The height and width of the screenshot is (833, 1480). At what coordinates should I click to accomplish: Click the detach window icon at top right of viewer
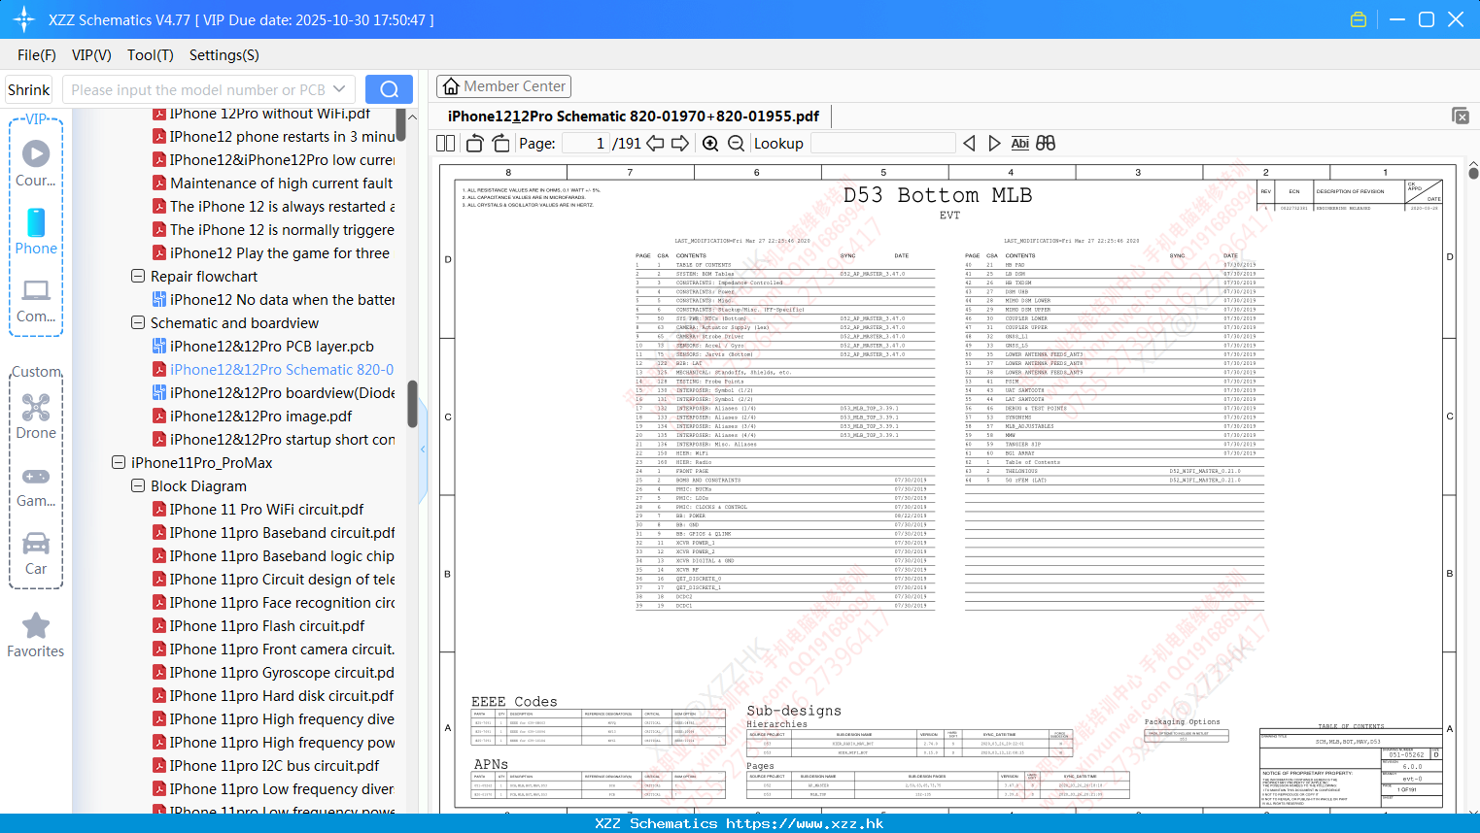(x=1461, y=116)
